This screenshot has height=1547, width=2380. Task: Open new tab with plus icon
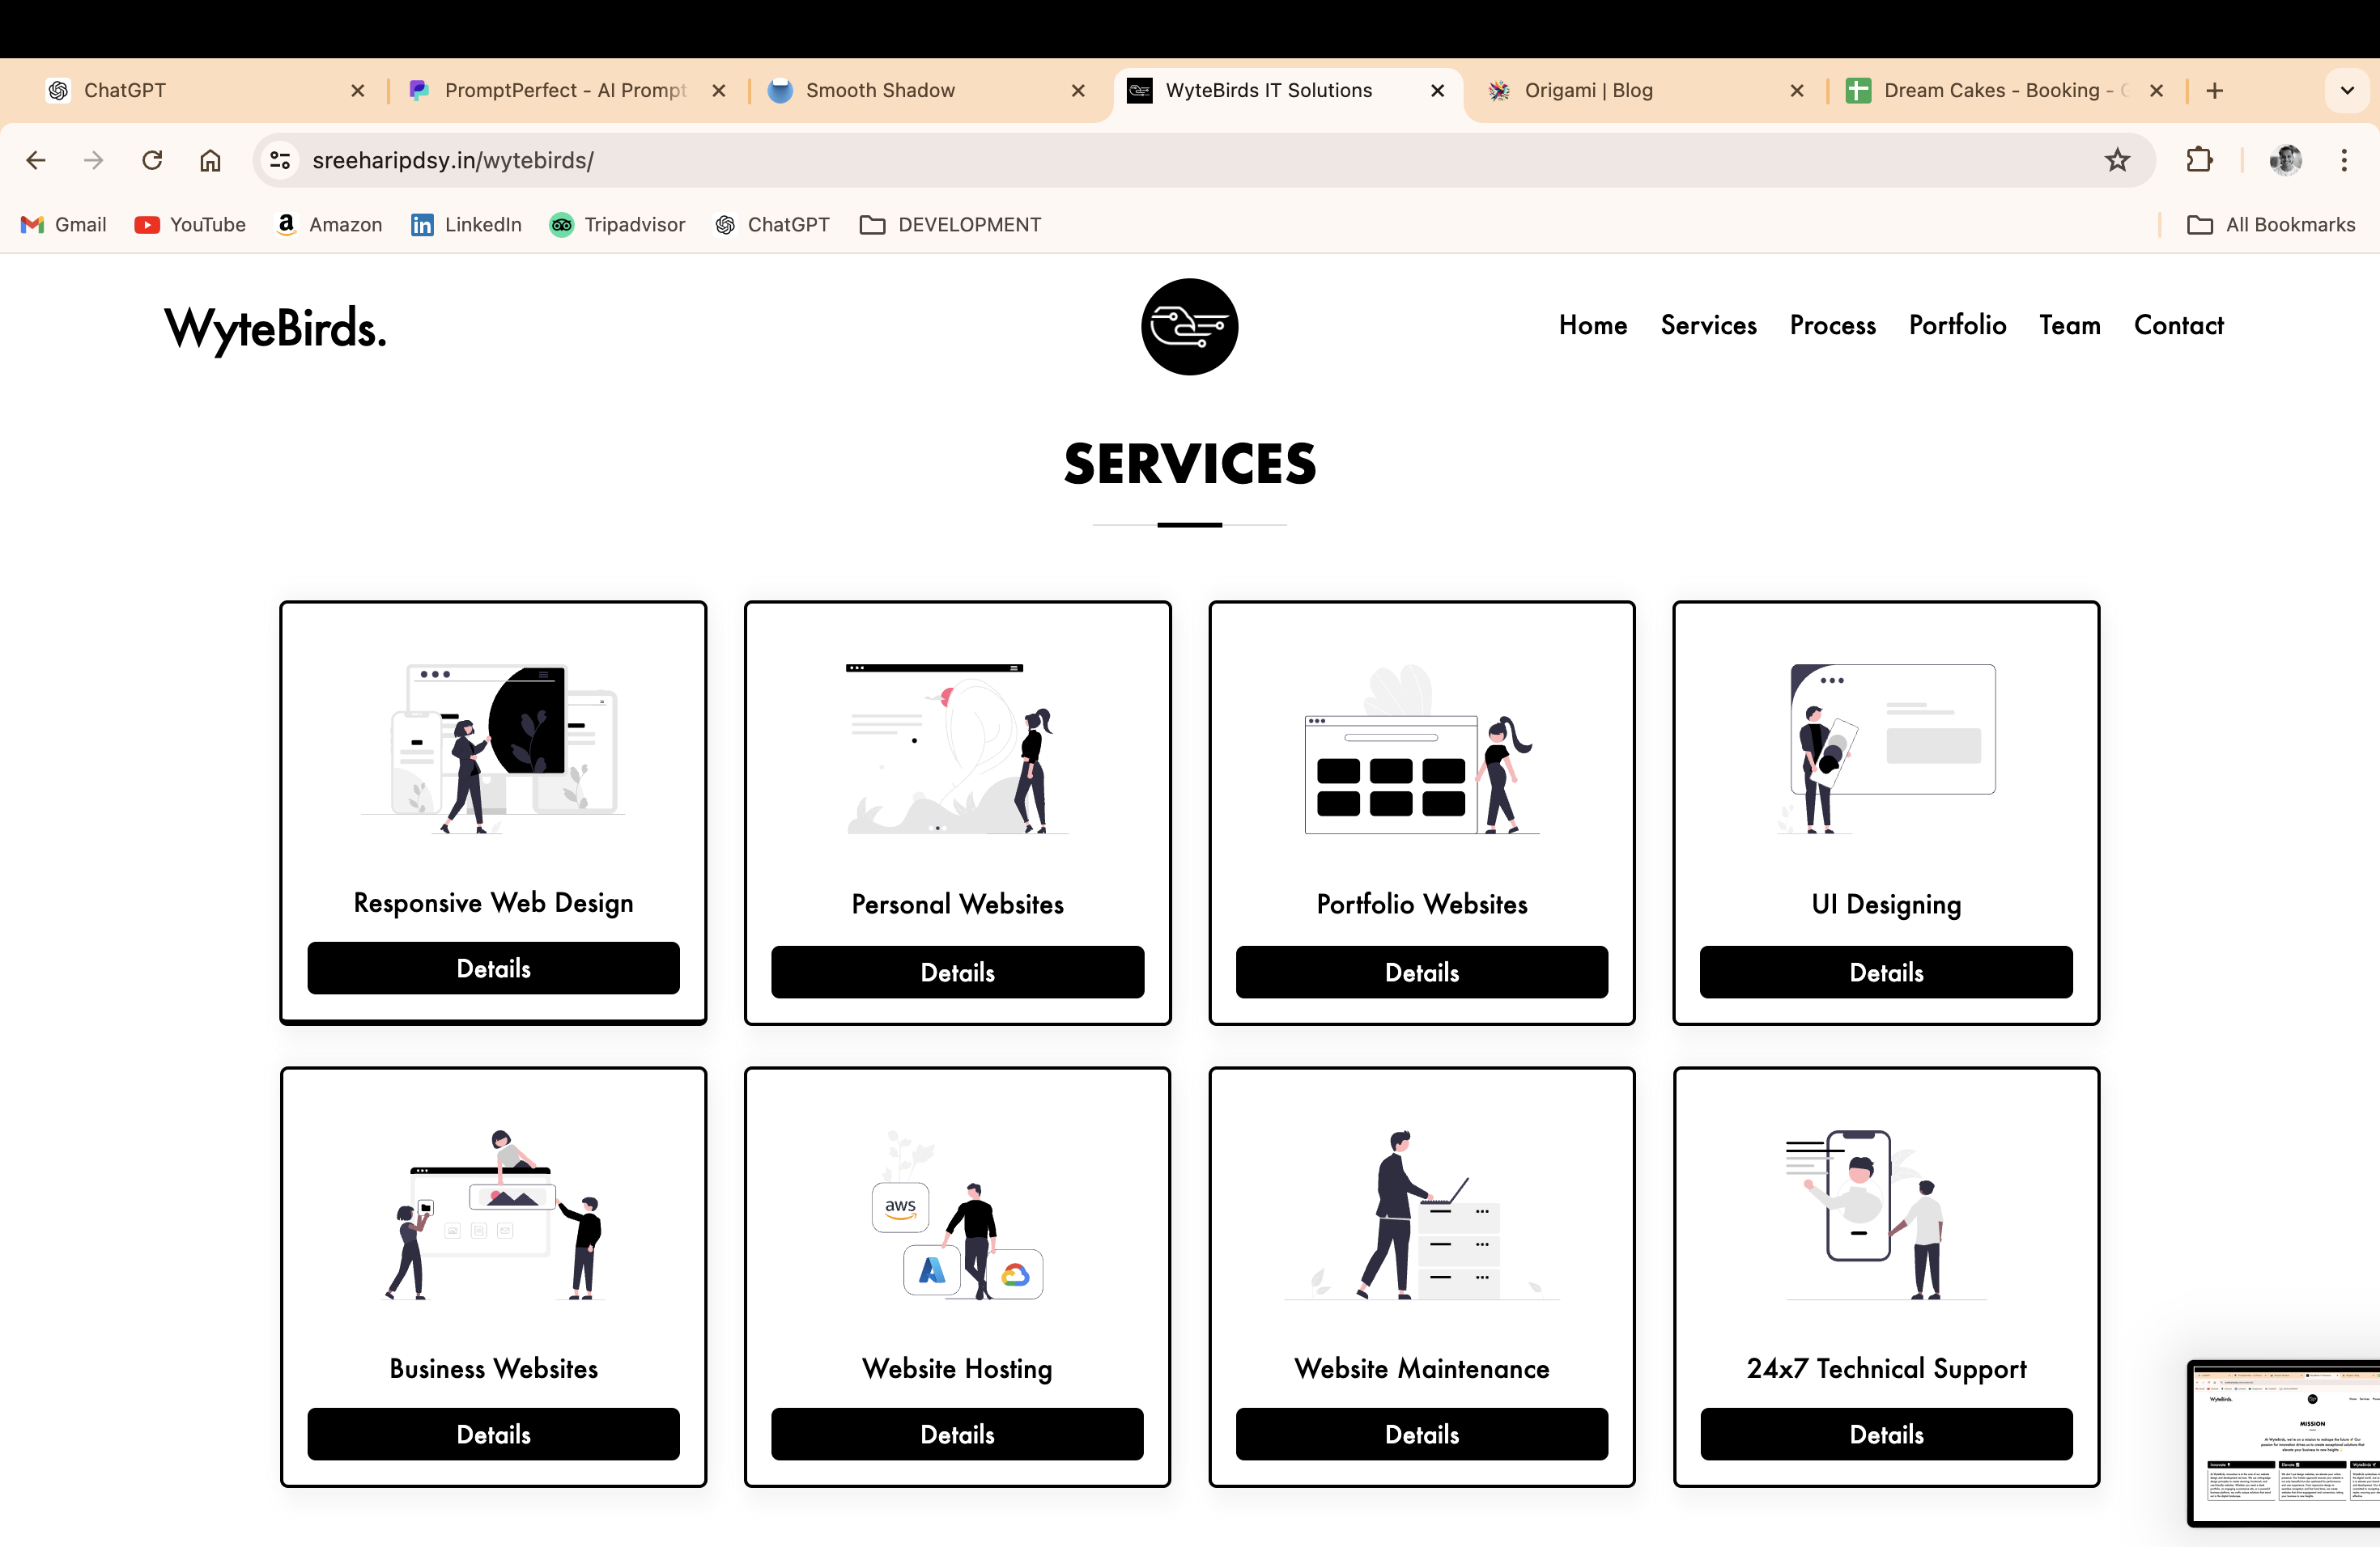(2214, 91)
